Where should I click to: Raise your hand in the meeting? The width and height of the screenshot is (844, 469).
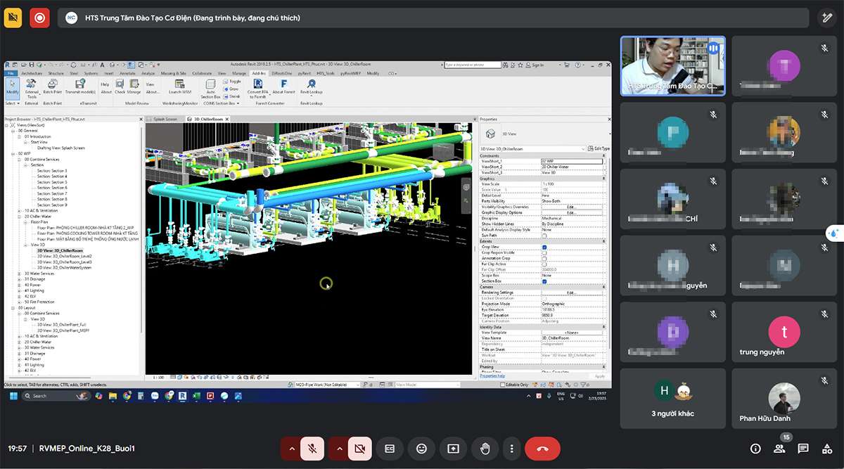tap(485, 448)
